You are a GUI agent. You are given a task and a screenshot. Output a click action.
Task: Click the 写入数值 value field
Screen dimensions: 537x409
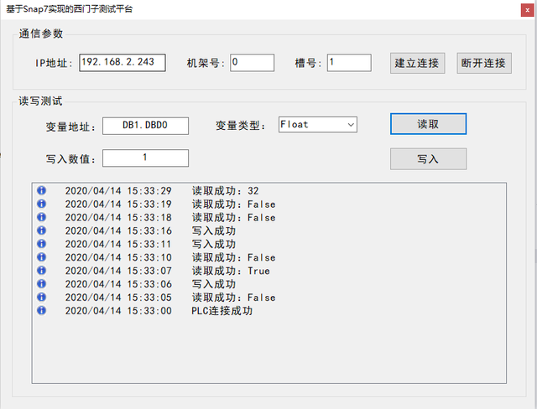145,158
